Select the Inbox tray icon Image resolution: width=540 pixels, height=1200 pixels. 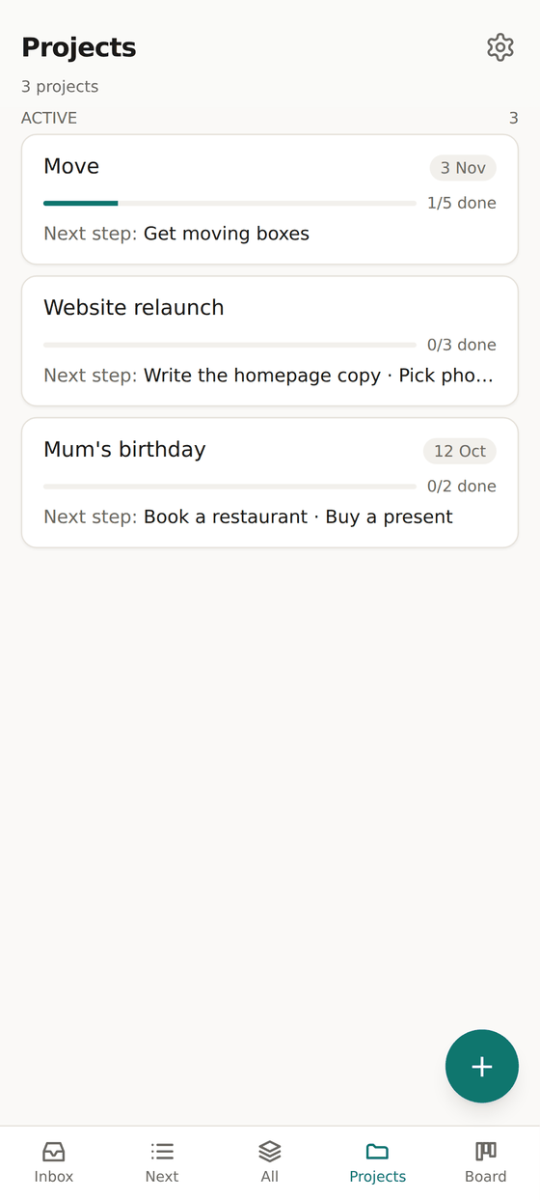click(x=54, y=1151)
